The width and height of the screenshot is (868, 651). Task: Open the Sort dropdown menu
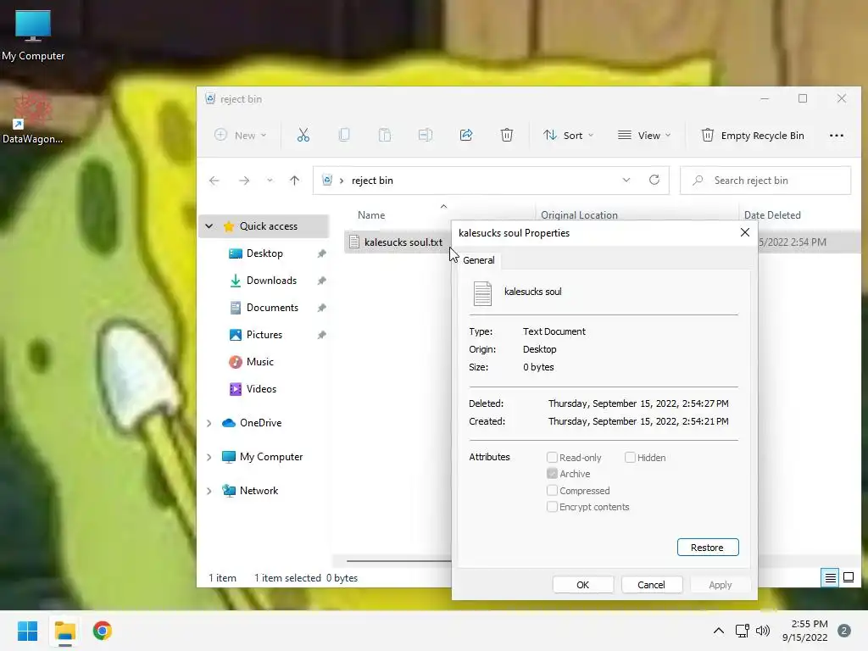point(569,135)
